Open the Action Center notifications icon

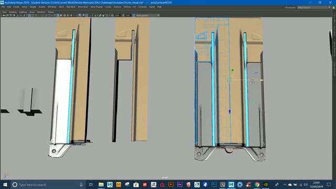[x=329, y=184]
